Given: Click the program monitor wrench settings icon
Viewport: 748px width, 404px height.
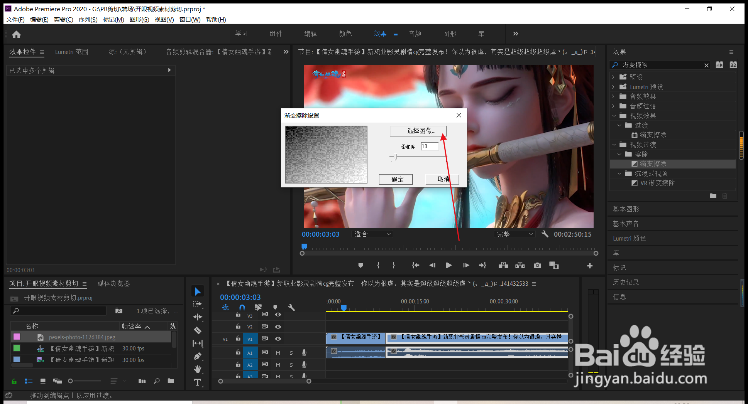Looking at the screenshot, I should pos(545,234).
